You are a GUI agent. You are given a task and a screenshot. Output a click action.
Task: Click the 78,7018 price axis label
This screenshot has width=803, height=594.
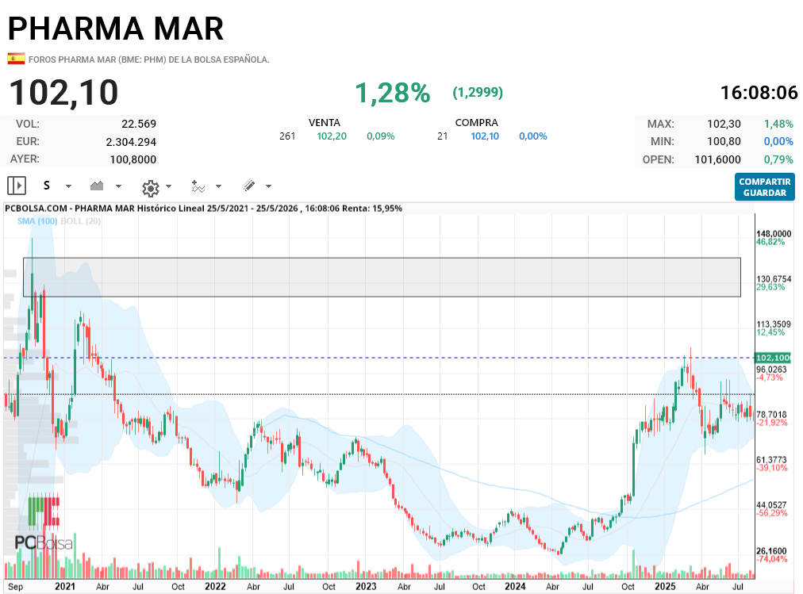coord(771,415)
